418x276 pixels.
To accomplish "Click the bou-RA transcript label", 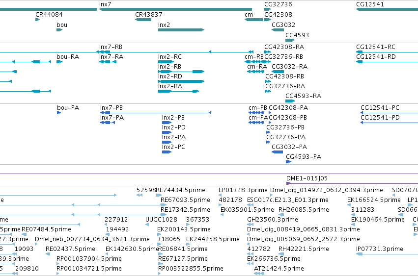I will [68, 57].
